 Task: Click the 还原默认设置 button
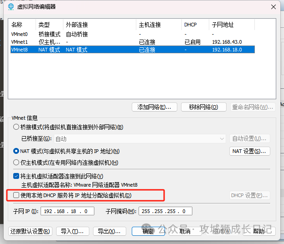[30, 231]
